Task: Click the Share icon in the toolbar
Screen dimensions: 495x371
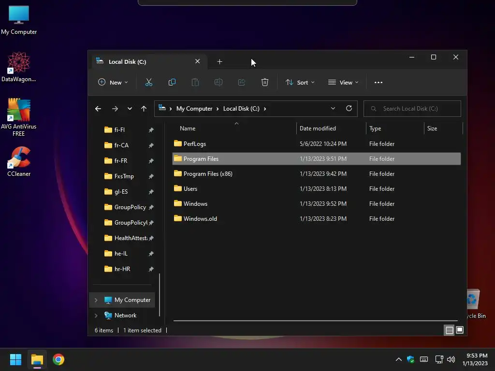Action: pyautogui.click(x=242, y=82)
